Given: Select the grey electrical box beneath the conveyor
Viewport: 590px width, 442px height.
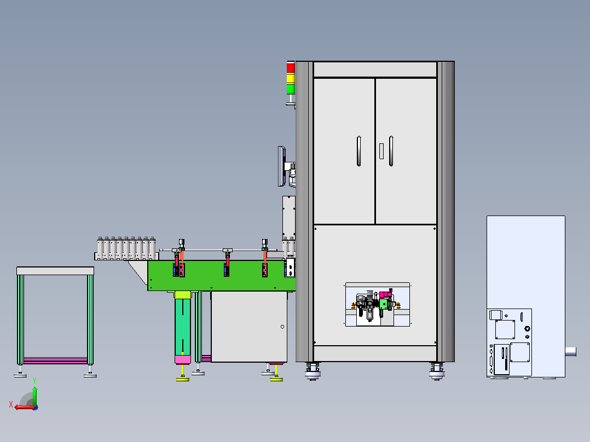Looking at the screenshot, I should [249, 327].
